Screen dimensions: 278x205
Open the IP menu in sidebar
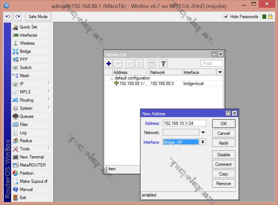(22, 84)
